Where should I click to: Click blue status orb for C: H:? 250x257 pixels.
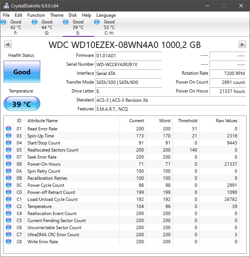click(97, 22)
